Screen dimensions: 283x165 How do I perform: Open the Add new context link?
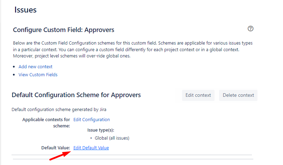(35, 66)
